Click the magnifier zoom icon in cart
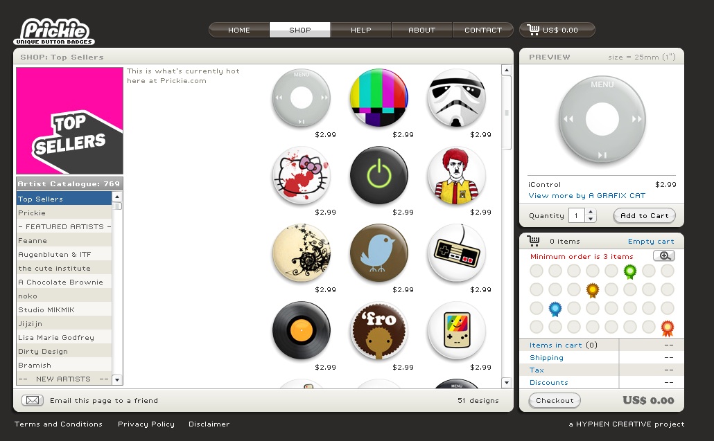The image size is (714, 441). tap(664, 255)
